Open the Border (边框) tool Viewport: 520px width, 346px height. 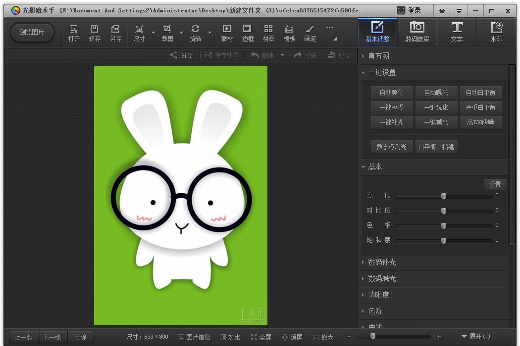pos(248,33)
